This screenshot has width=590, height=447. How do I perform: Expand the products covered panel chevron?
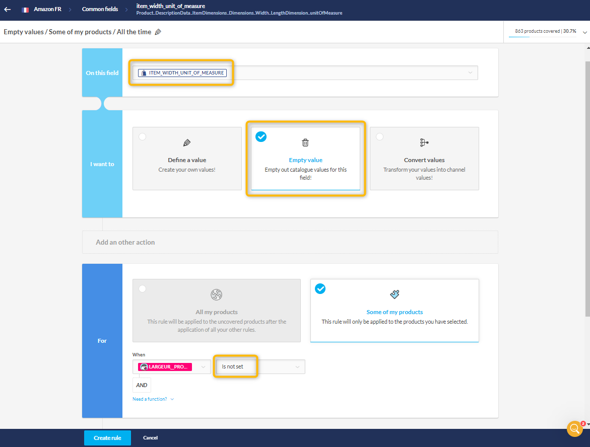pos(584,32)
